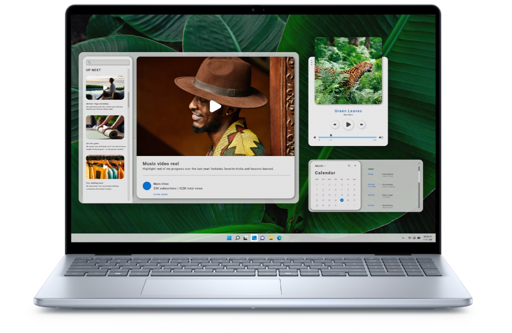Click the calendar search magnifier icon

[349, 166]
